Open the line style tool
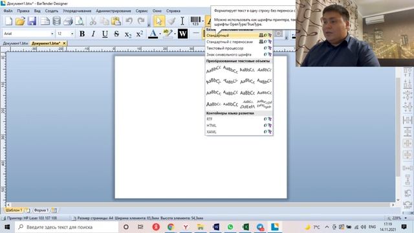Screen dimensions: 414x233 click(196, 34)
